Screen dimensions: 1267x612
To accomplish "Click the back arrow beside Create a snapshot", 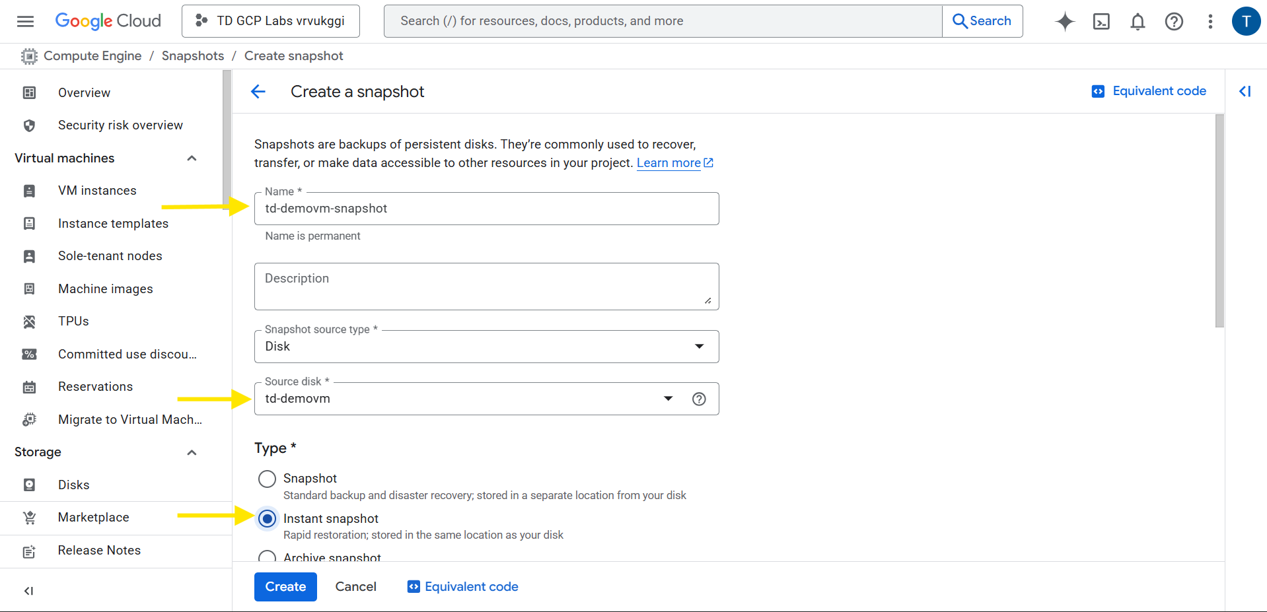I will point(258,92).
